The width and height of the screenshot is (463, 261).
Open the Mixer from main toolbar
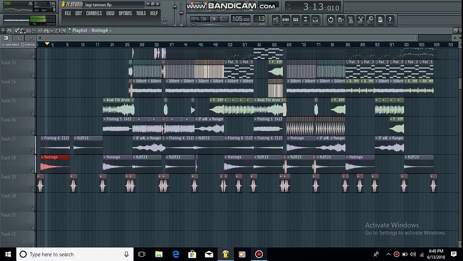(x=315, y=20)
